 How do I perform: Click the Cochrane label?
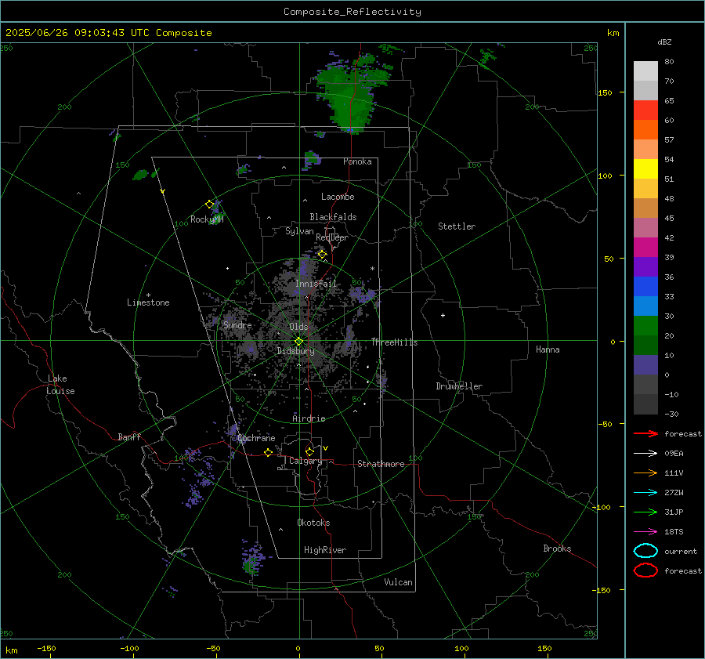pyautogui.click(x=256, y=438)
